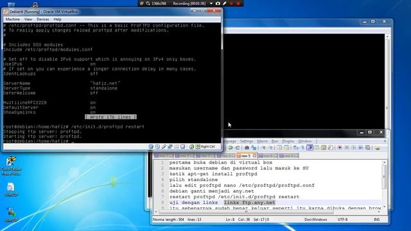The image size is (411, 231).
Task: Click Notepad++ stop recording macro icon
Action: click(x=347, y=148)
